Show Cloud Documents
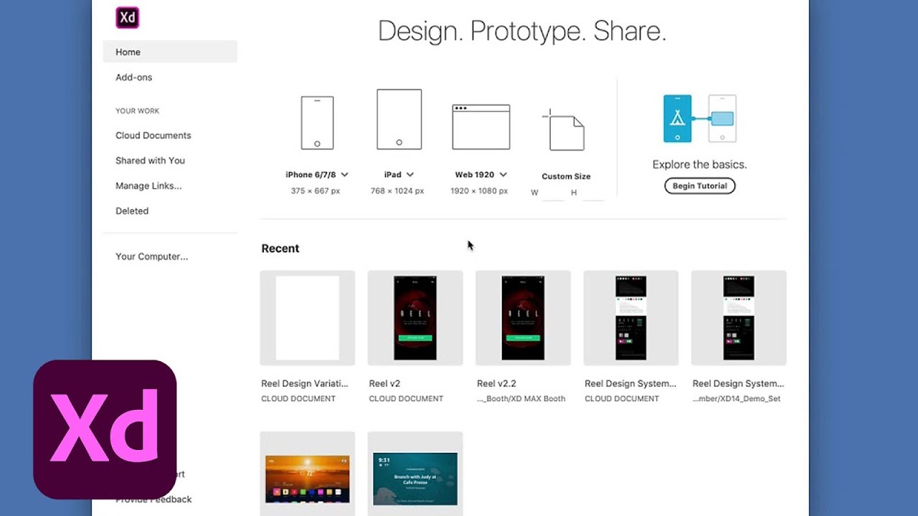Screen dimensions: 918x516 pos(153,135)
